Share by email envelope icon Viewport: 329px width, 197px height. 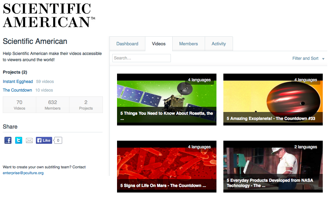point(29,140)
